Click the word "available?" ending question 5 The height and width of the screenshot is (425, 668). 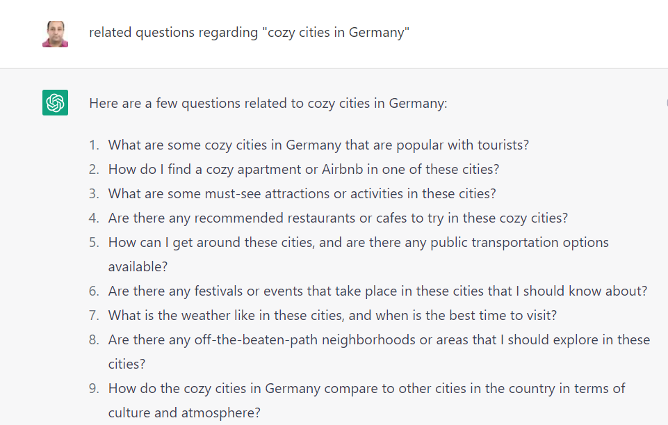click(x=138, y=266)
